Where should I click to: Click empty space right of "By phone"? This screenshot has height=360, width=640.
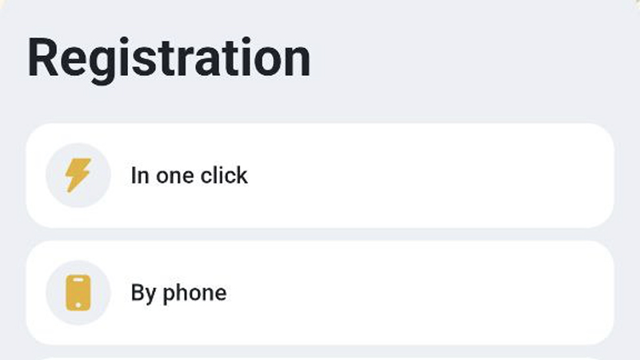[440, 293]
